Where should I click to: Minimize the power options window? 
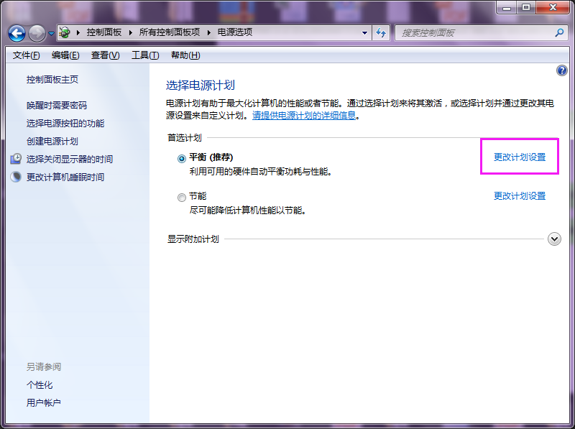pos(507,7)
